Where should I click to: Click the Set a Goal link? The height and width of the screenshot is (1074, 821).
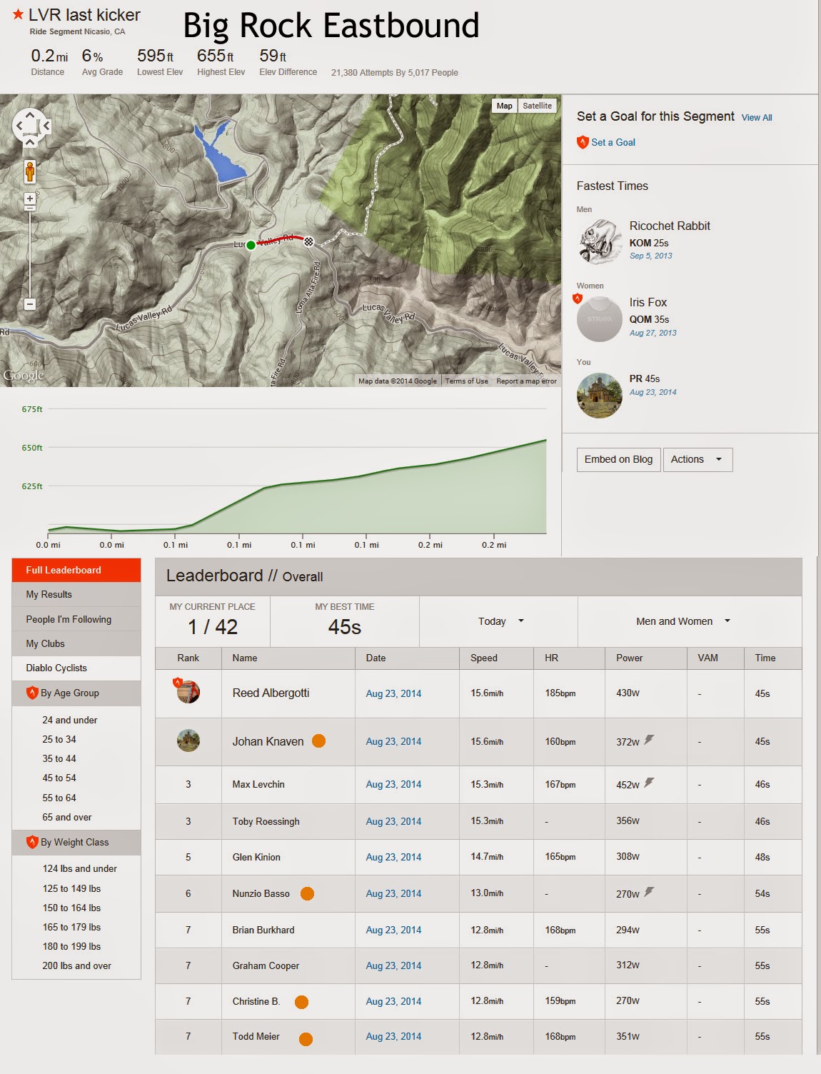613,142
